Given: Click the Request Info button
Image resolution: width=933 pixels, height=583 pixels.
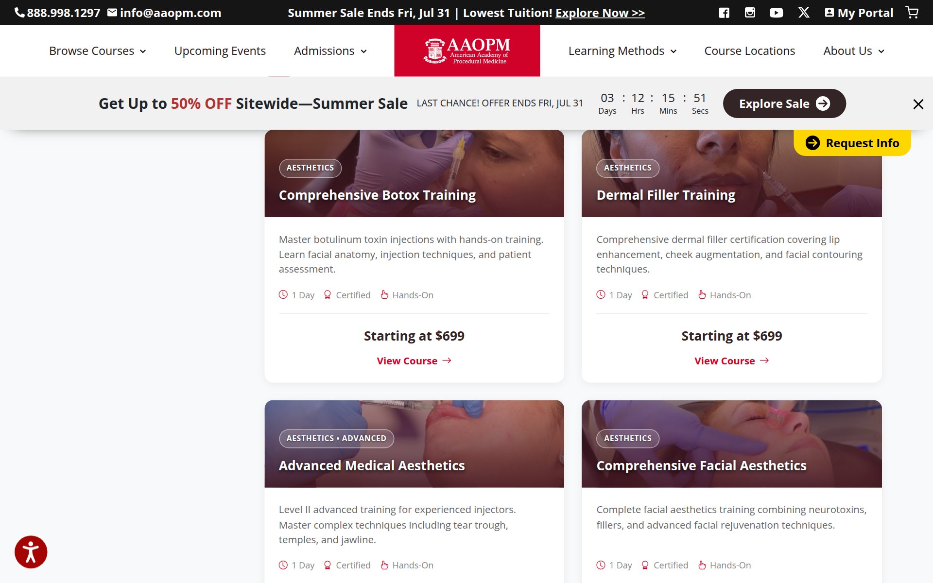Looking at the screenshot, I should pos(852,143).
